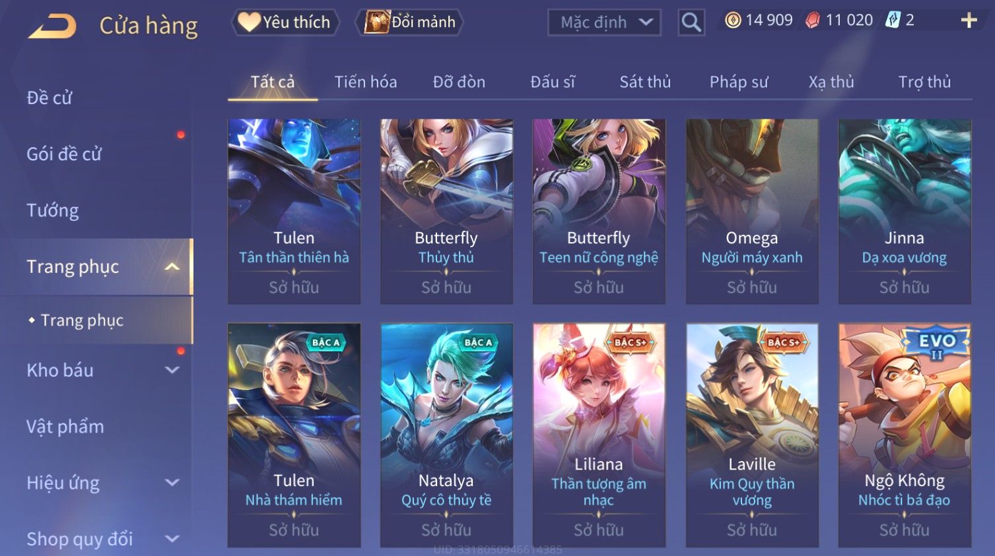Switch to the Sát thủ tab

tap(644, 82)
